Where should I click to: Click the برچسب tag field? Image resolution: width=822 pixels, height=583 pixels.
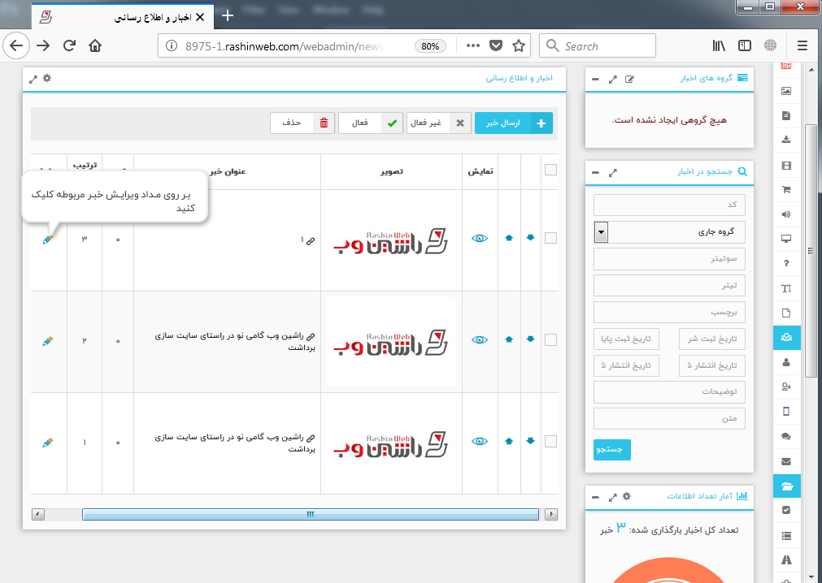pyautogui.click(x=669, y=312)
